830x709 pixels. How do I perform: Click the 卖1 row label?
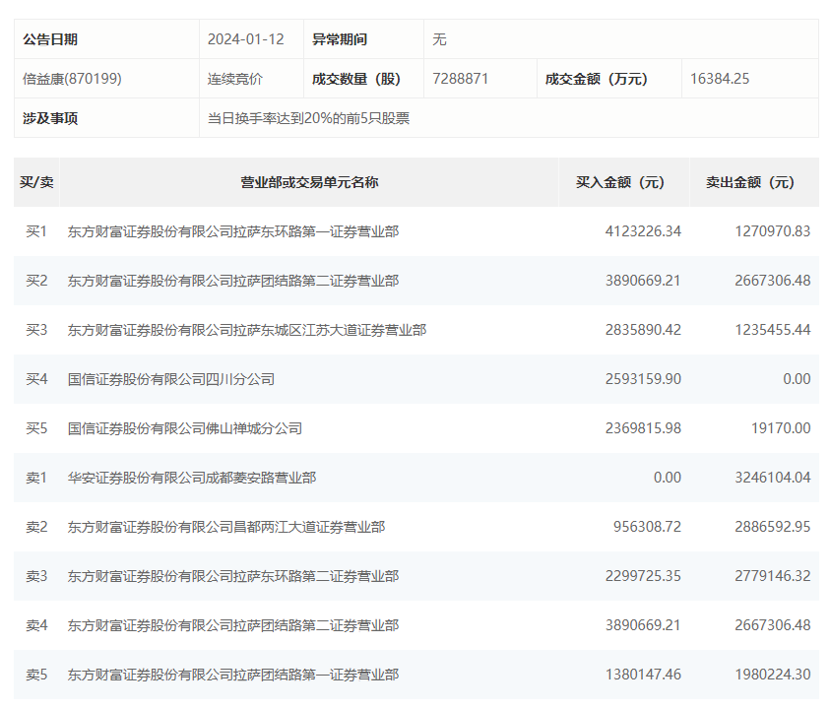pos(36,478)
